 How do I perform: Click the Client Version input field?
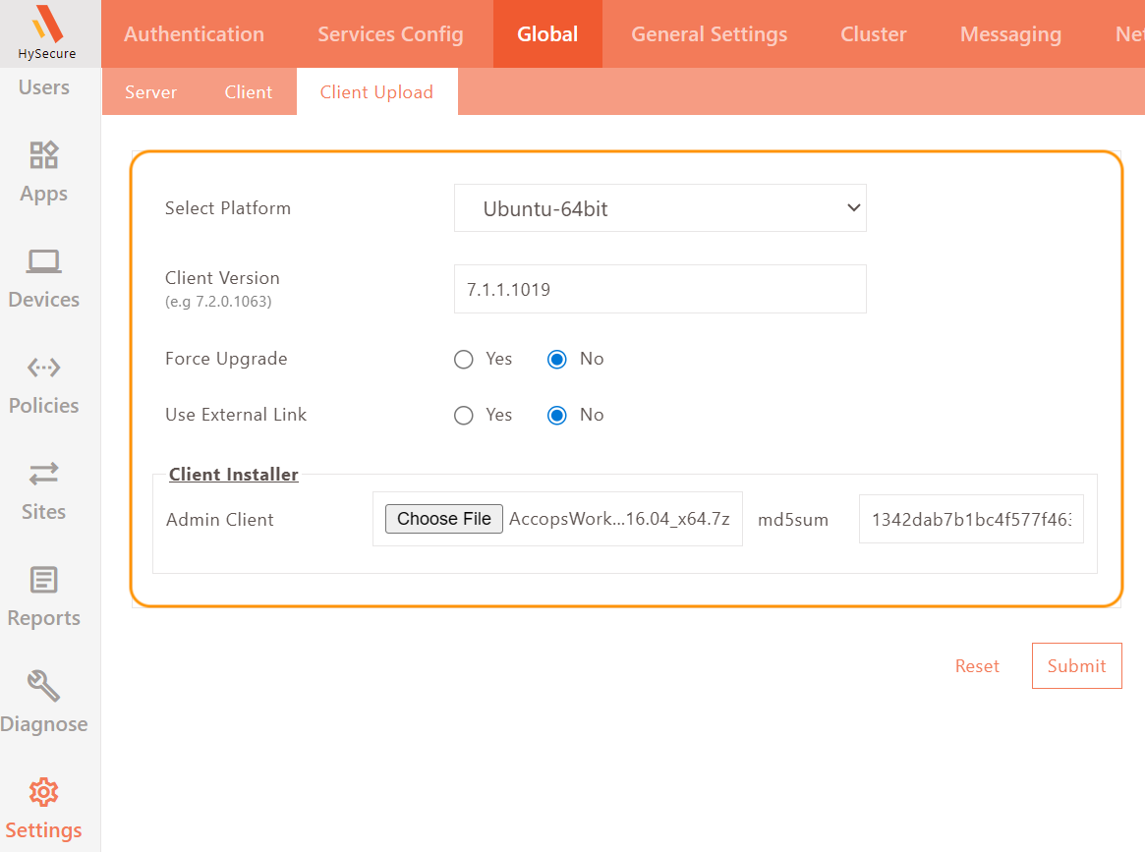click(x=659, y=290)
